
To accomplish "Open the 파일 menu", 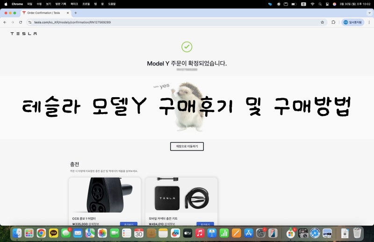I will click(x=29, y=4).
